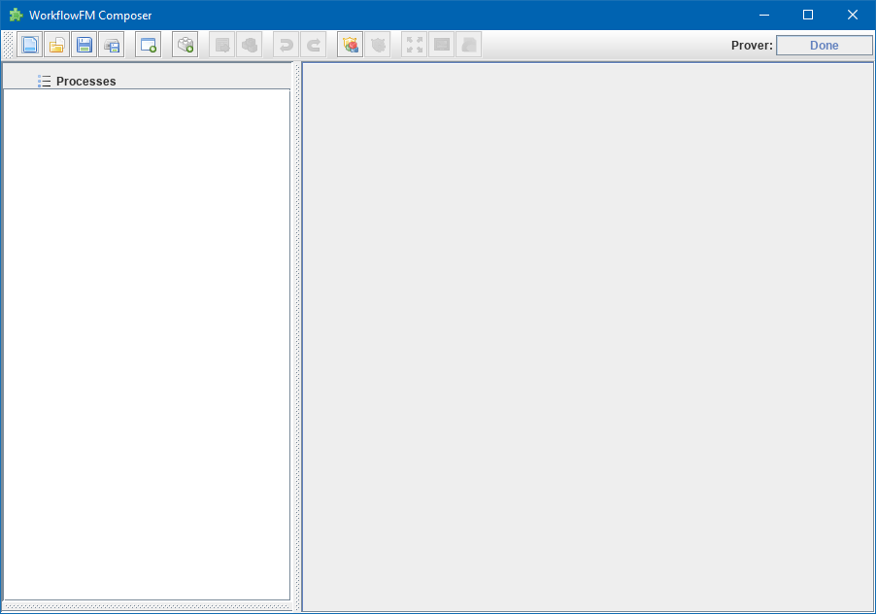Select the fit-to-view arrows icon
877x615 pixels.
tap(413, 44)
